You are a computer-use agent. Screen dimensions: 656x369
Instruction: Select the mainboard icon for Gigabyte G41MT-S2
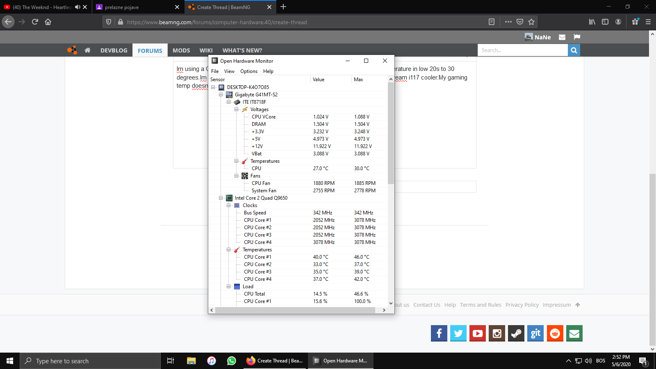pyautogui.click(x=229, y=95)
